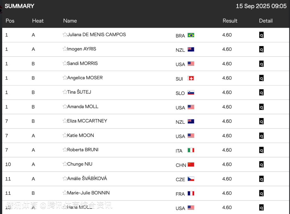Mark Katie MOON as favorite
The height and width of the screenshot is (214, 290).
tap(65, 135)
